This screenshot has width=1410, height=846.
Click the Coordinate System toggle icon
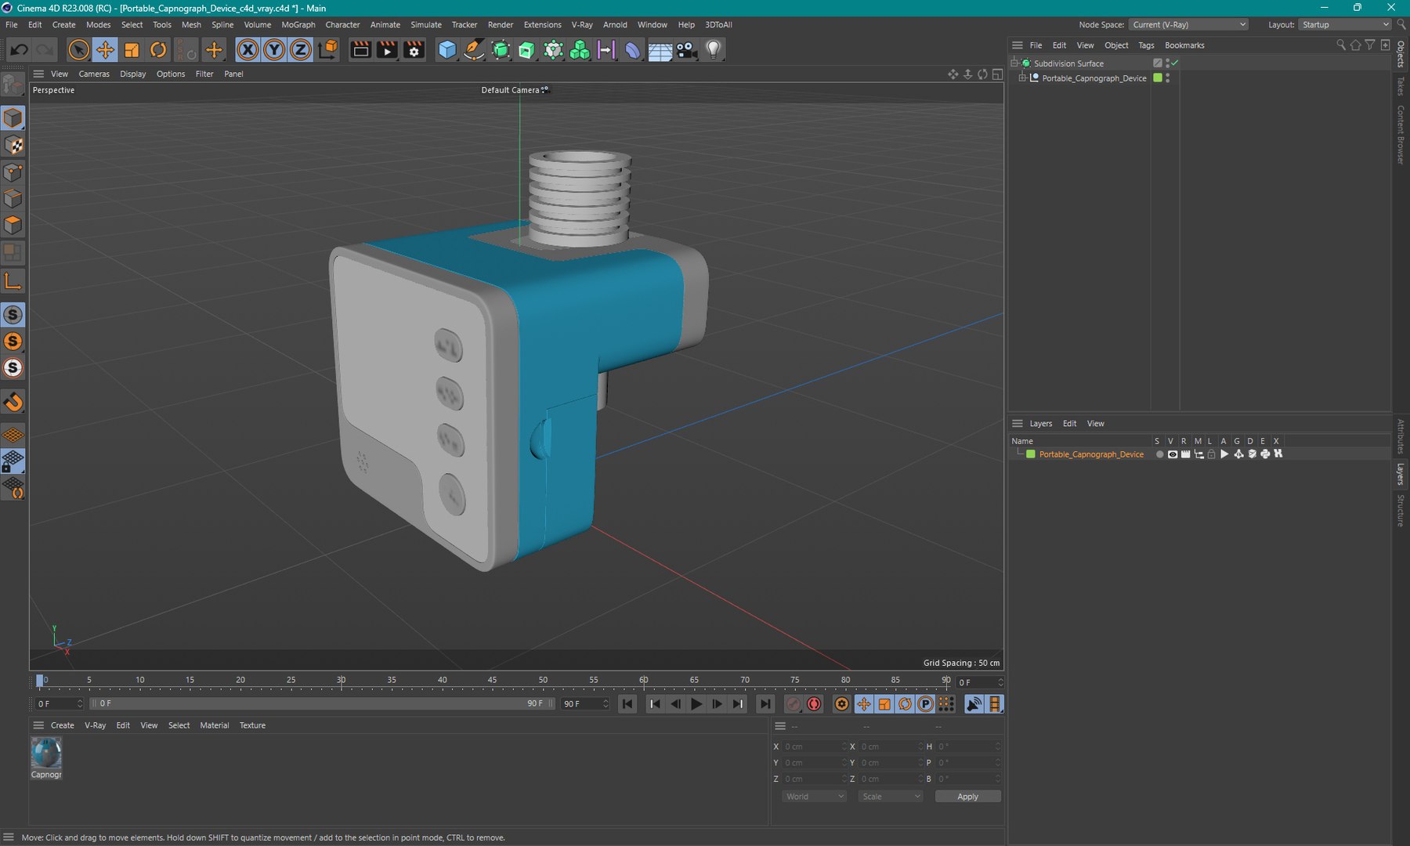pyautogui.click(x=329, y=50)
